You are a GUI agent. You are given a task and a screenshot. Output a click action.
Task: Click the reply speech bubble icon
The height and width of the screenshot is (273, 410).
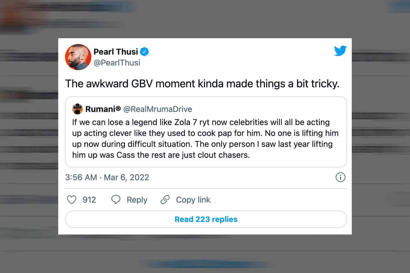[x=116, y=200]
